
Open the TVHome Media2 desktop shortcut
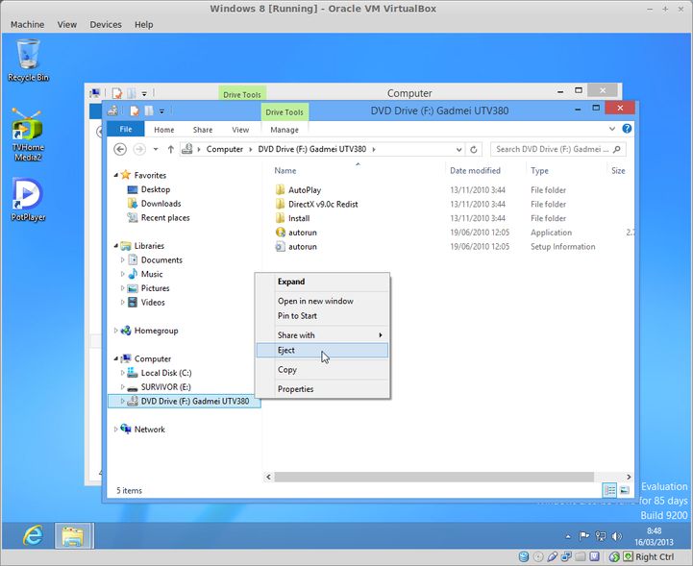tap(28, 135)
